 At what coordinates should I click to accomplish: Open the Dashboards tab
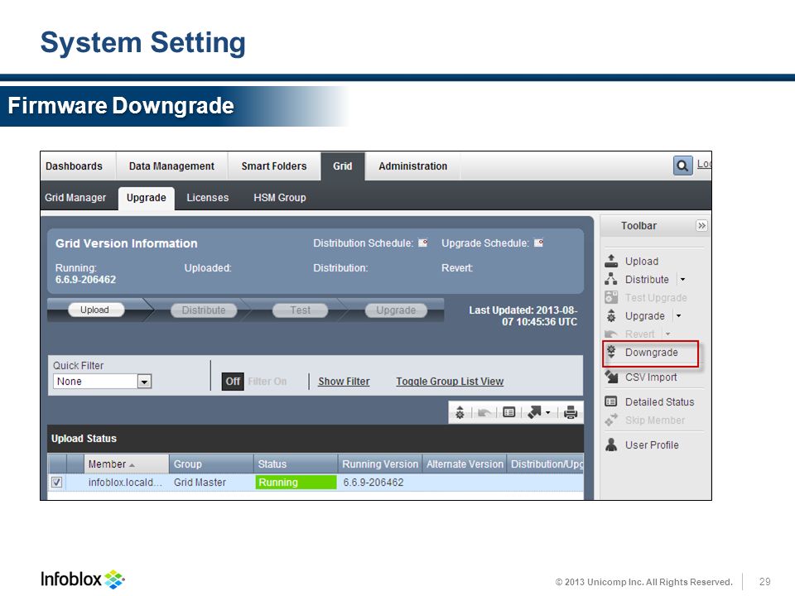click(74, 166)
